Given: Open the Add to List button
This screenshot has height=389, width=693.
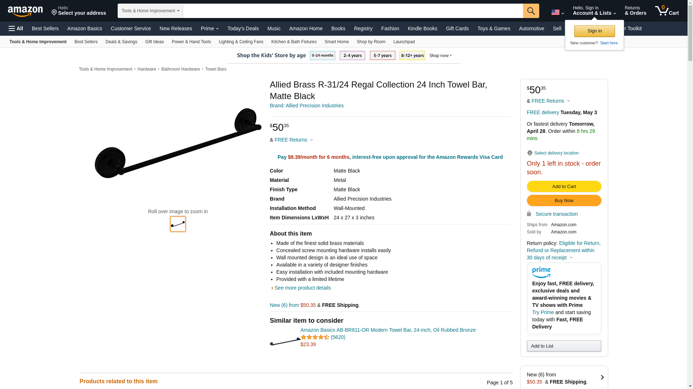Looking at the screenshot, I should (x=564, y=346).
